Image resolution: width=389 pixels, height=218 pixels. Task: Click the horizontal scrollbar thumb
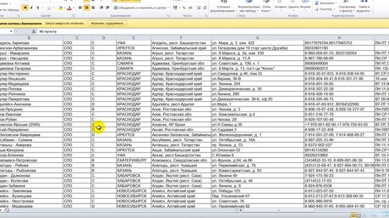[x=278, y=210]
